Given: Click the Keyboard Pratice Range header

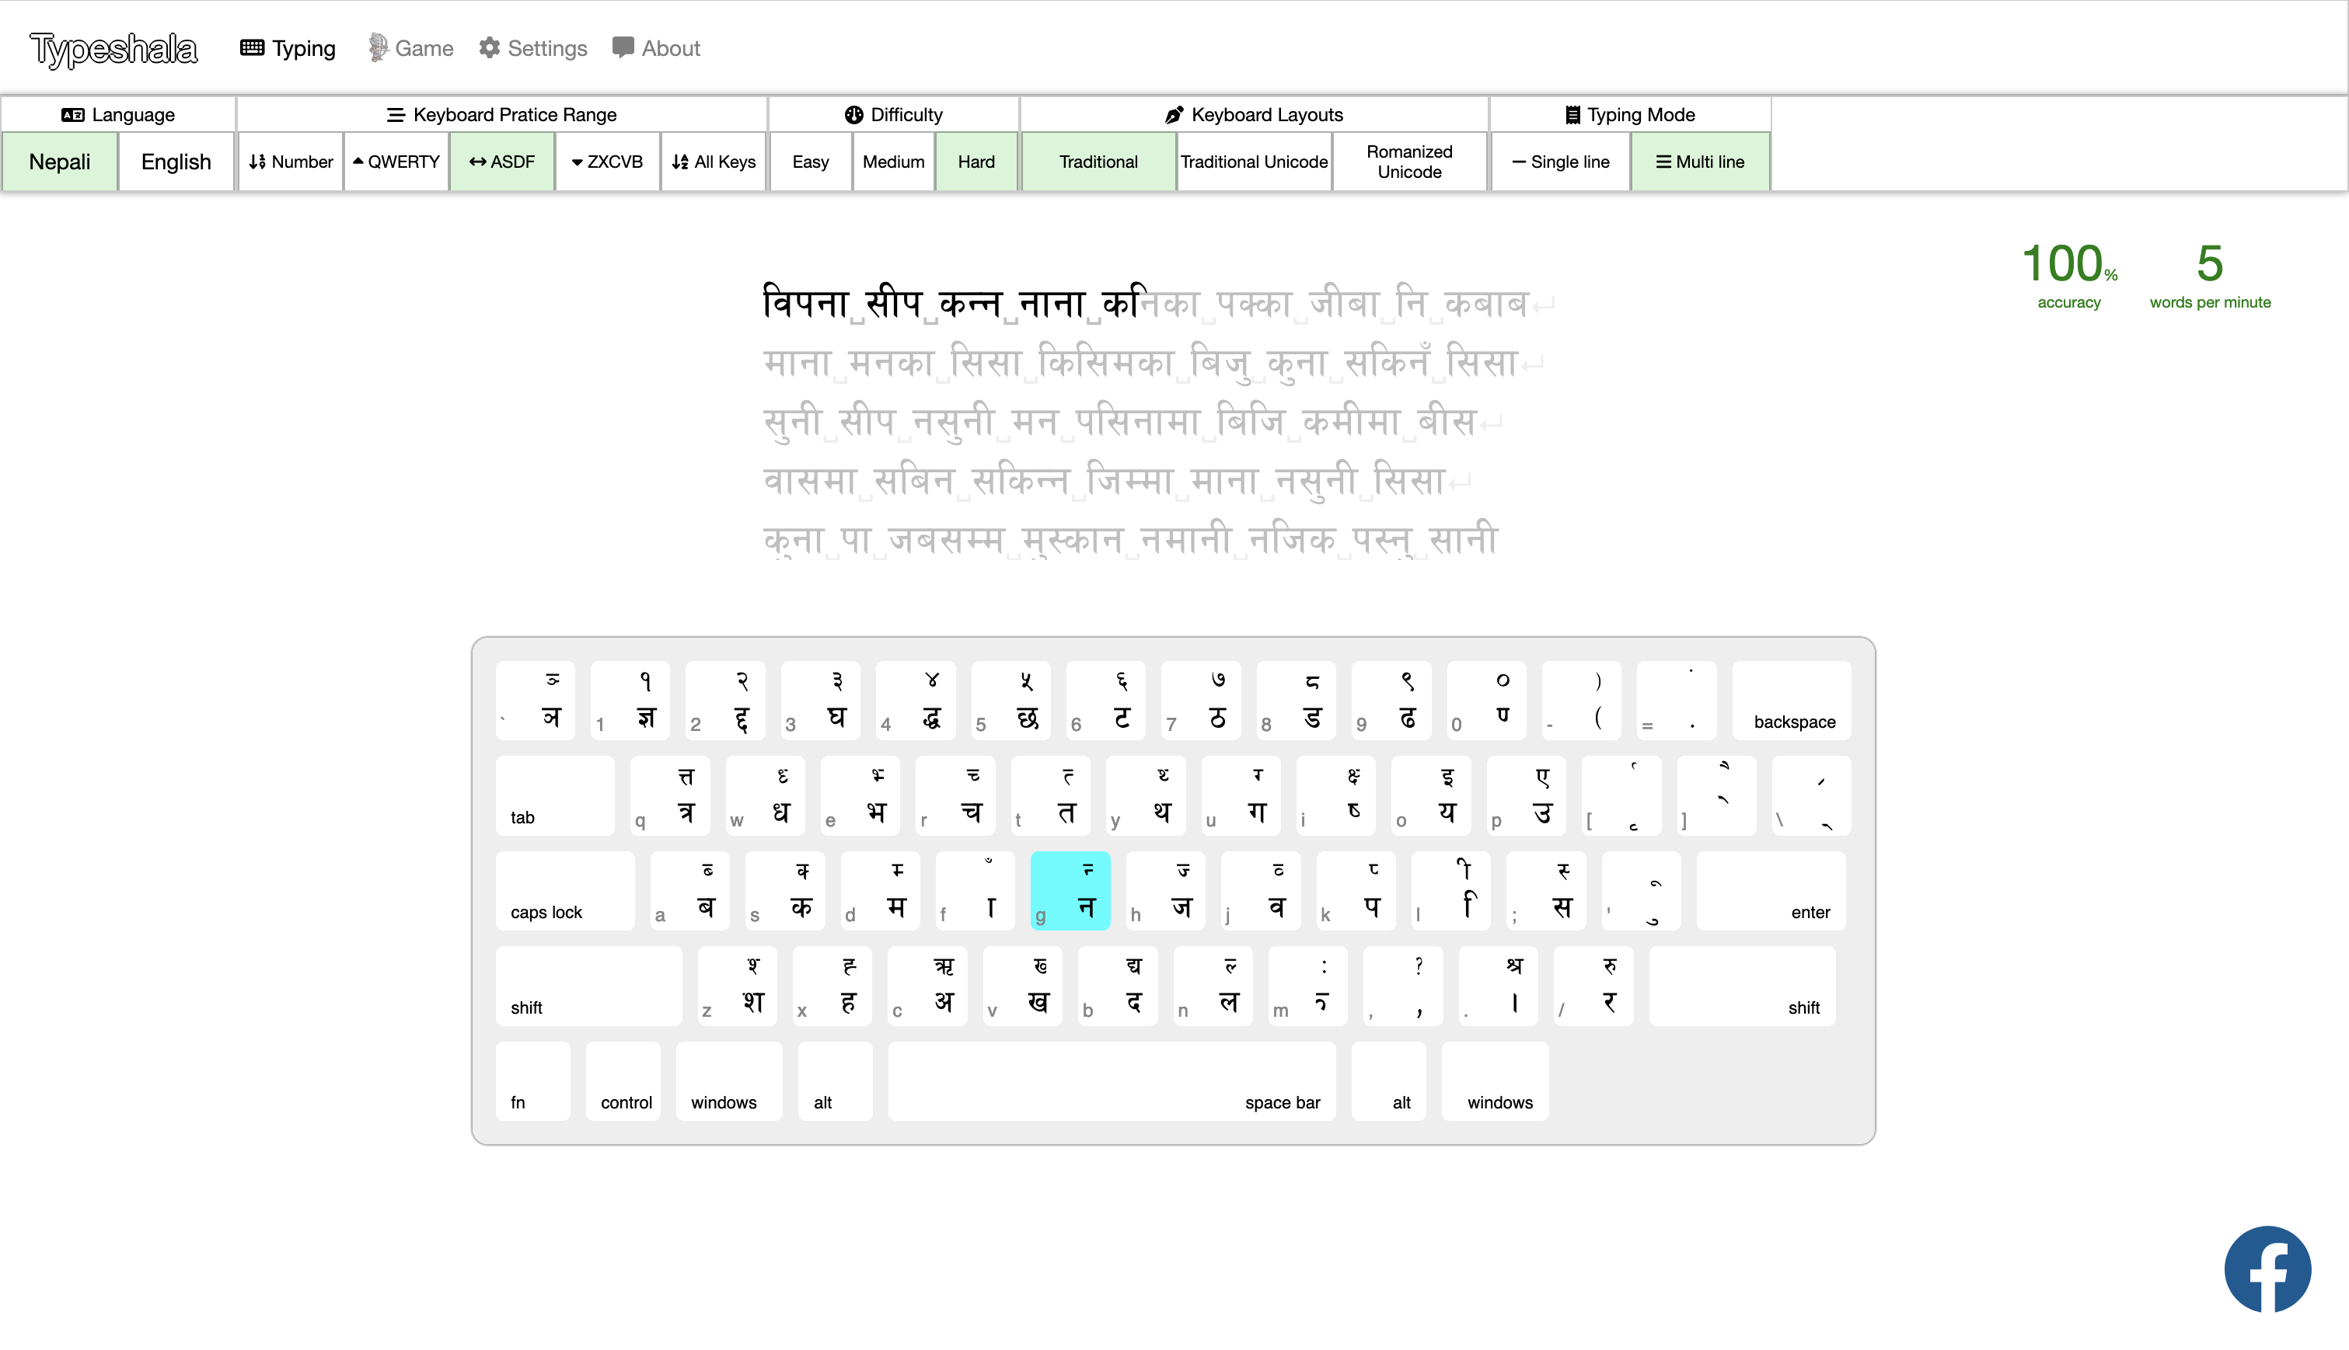Looking at the screenshot, I should coord(503,113).
